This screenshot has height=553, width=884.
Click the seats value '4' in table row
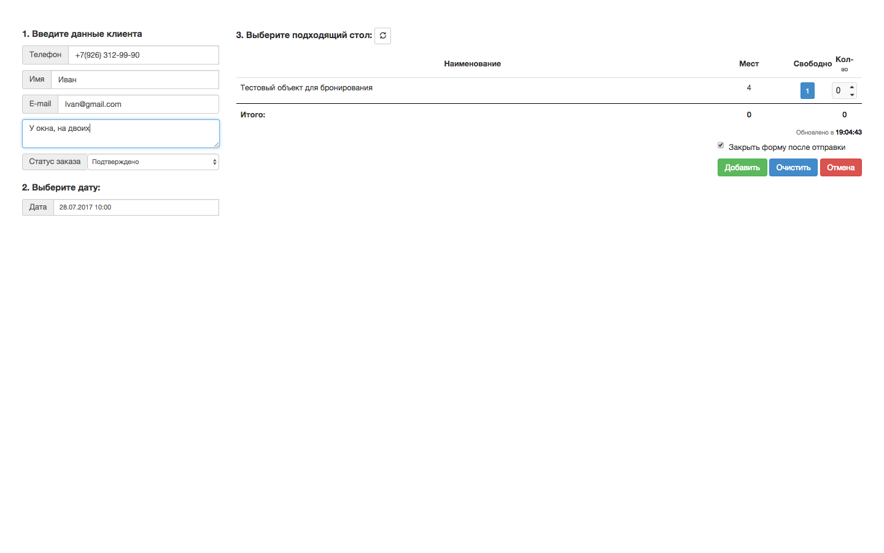coord(749,88)
